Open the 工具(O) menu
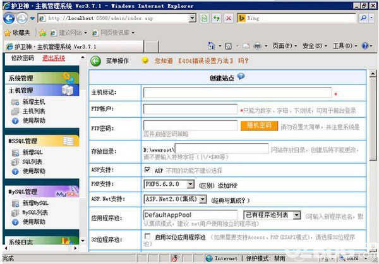Viewport: 379px width, 264px height. point(345,46)
